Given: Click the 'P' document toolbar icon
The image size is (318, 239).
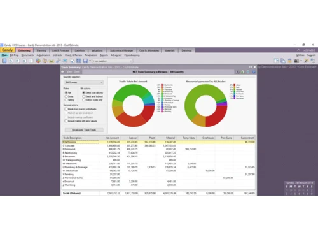Looking at the screenshot, I should point(17,61).
